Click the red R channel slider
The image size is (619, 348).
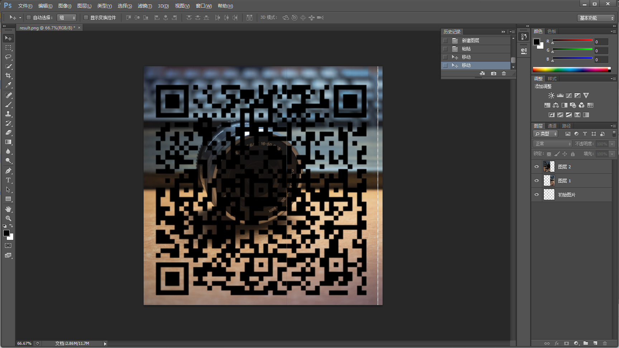pos(572,40)
